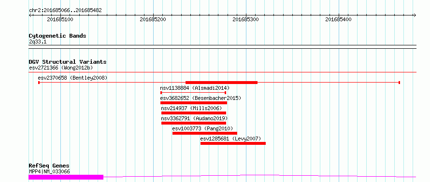
Task: Click the right arrow of the coordinate ruler
Action: tap(415, 15)
